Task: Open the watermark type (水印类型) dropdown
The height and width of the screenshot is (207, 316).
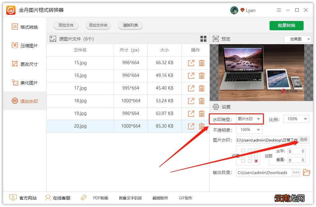Action: (x=249, y=119)
